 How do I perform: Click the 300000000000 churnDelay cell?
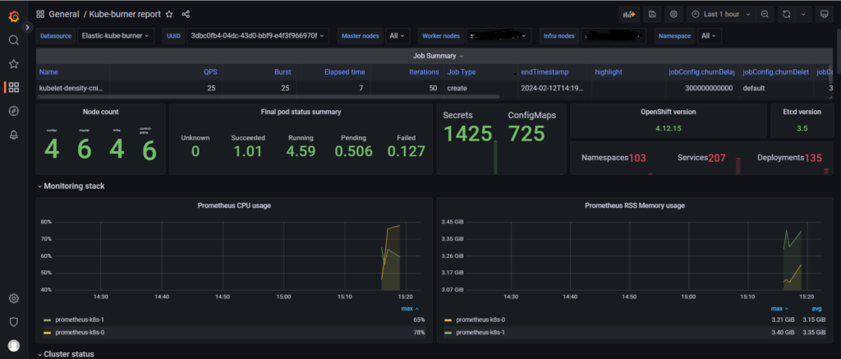click(707, 88)
